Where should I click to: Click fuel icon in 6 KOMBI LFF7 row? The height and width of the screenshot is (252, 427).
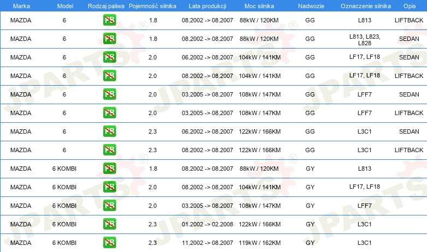click(109, 205)
